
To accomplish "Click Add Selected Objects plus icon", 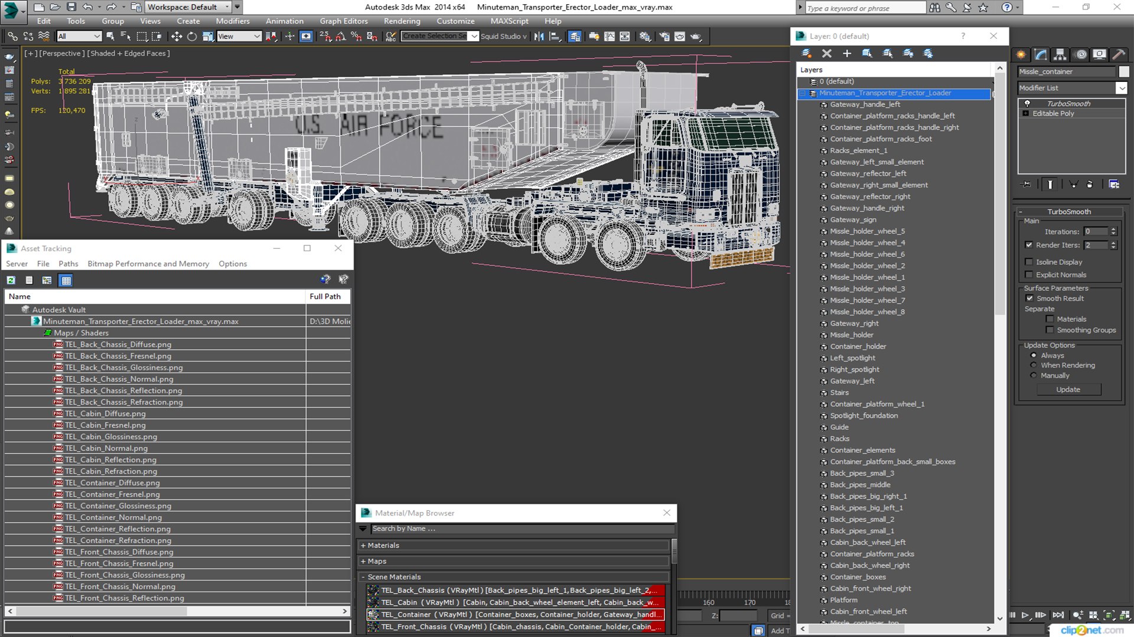I will click(846, 54).
